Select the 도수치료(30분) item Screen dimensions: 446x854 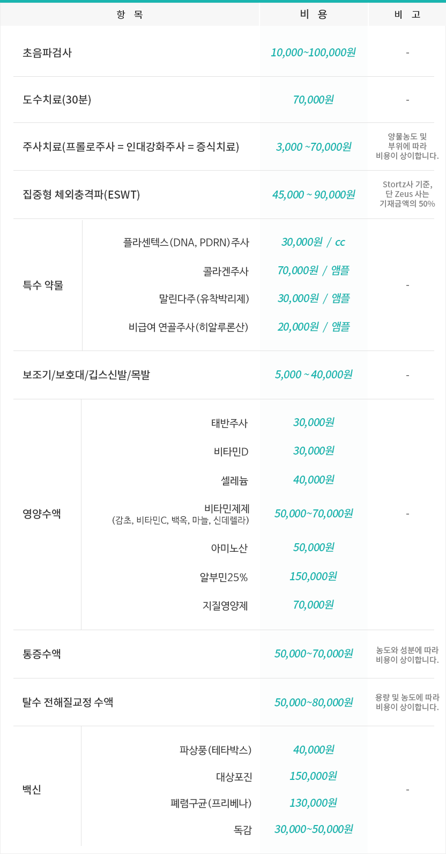(x=57, y=100)
